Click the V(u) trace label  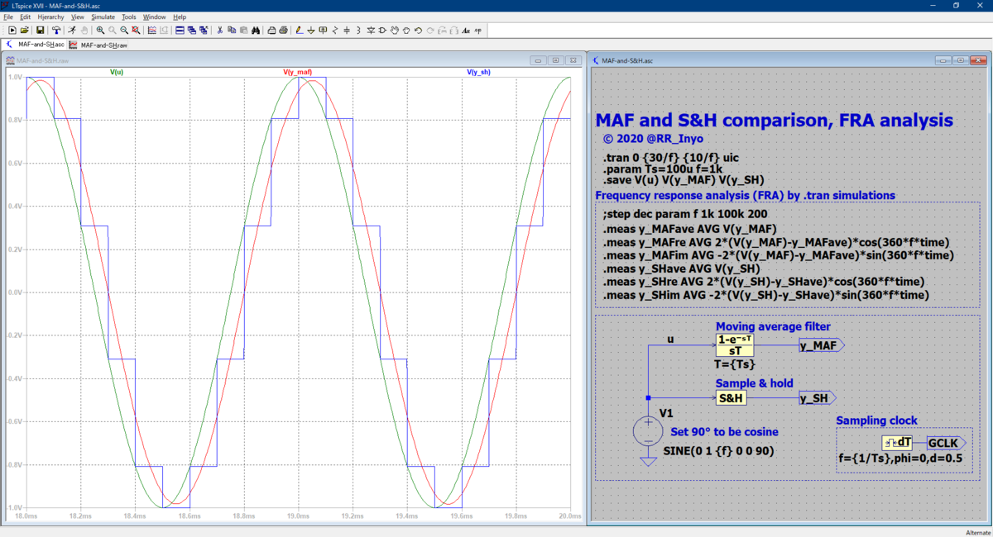click(117, 72)
